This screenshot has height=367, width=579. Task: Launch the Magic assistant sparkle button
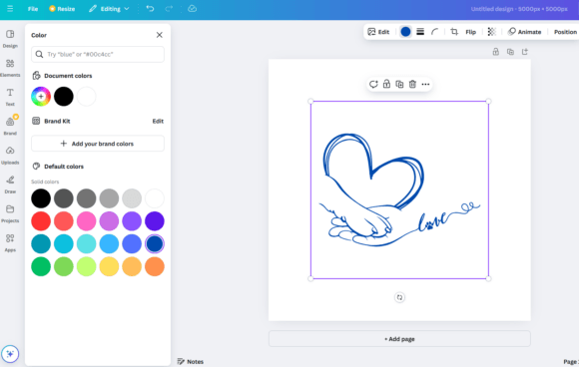[x=10, y=354]
